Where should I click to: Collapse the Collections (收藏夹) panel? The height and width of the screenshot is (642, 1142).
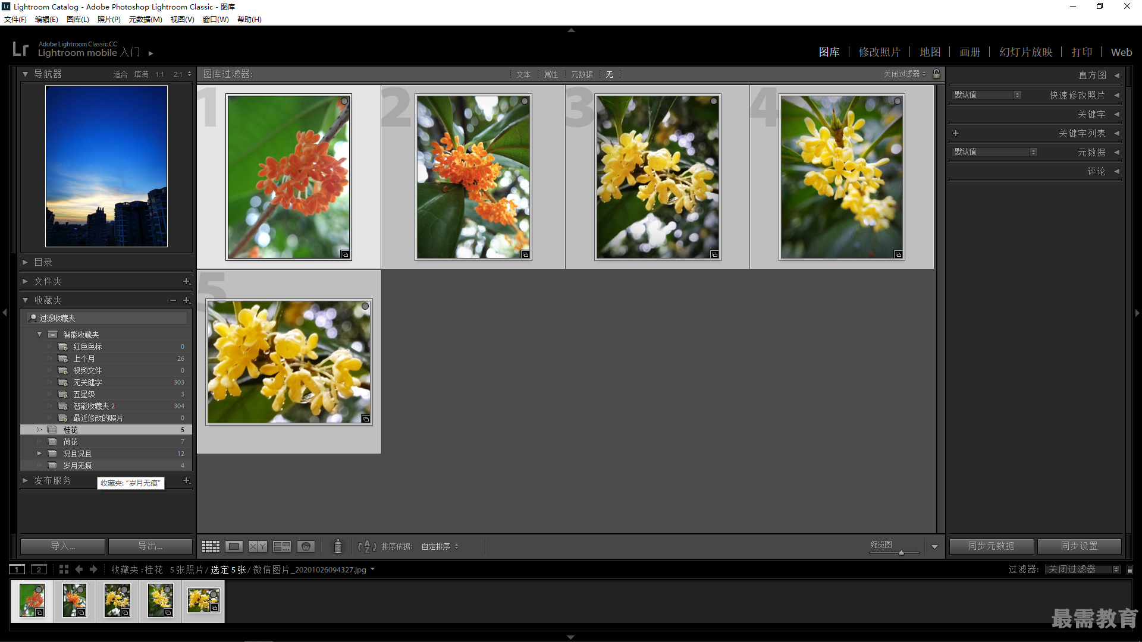tap(25, 300)
